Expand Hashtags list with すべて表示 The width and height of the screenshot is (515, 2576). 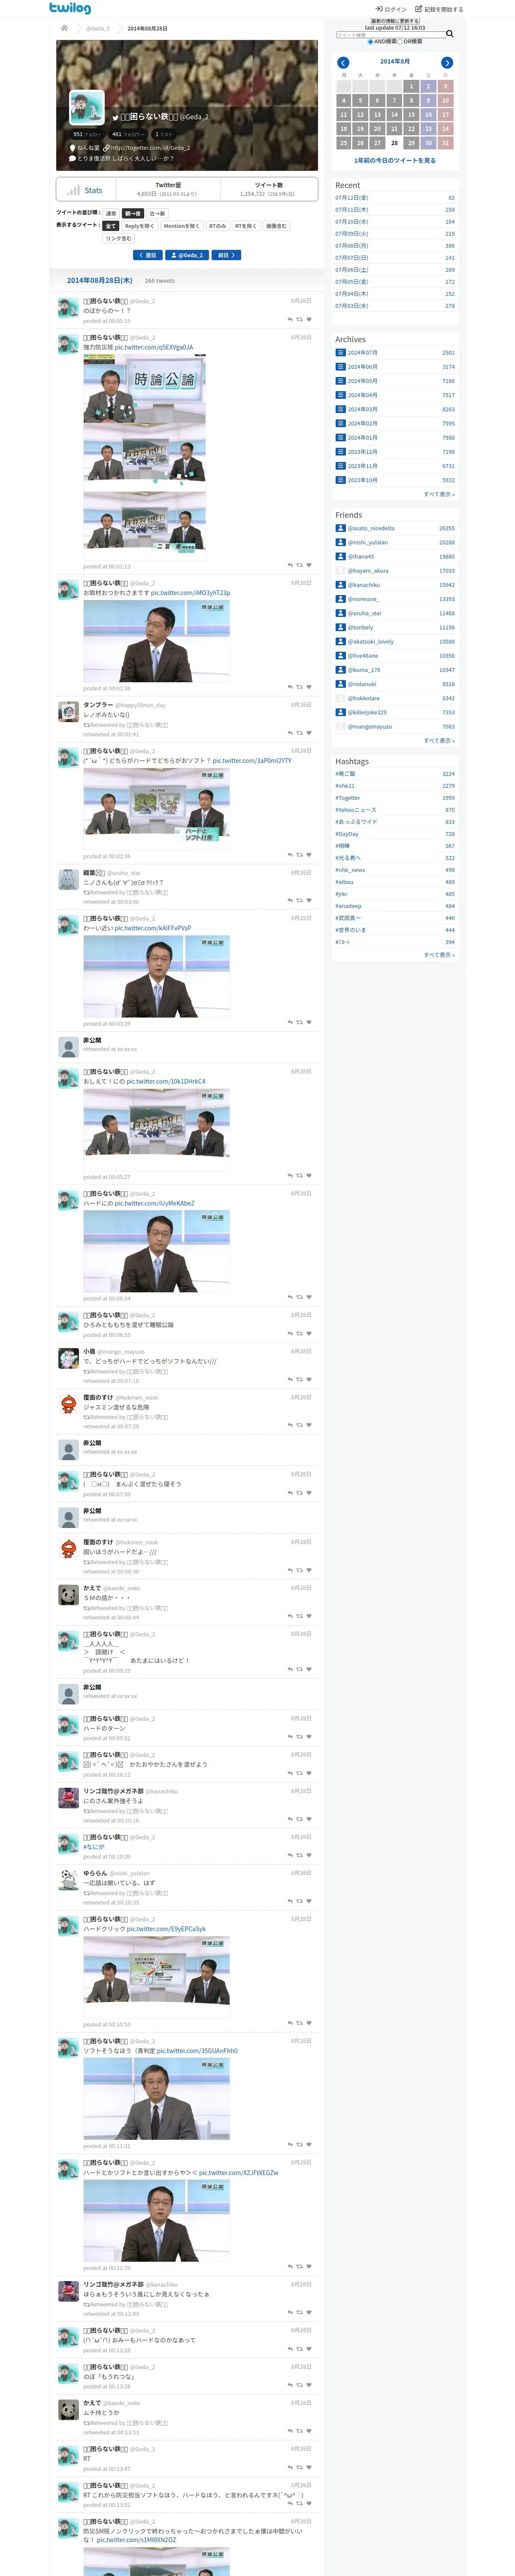point(439,955)
